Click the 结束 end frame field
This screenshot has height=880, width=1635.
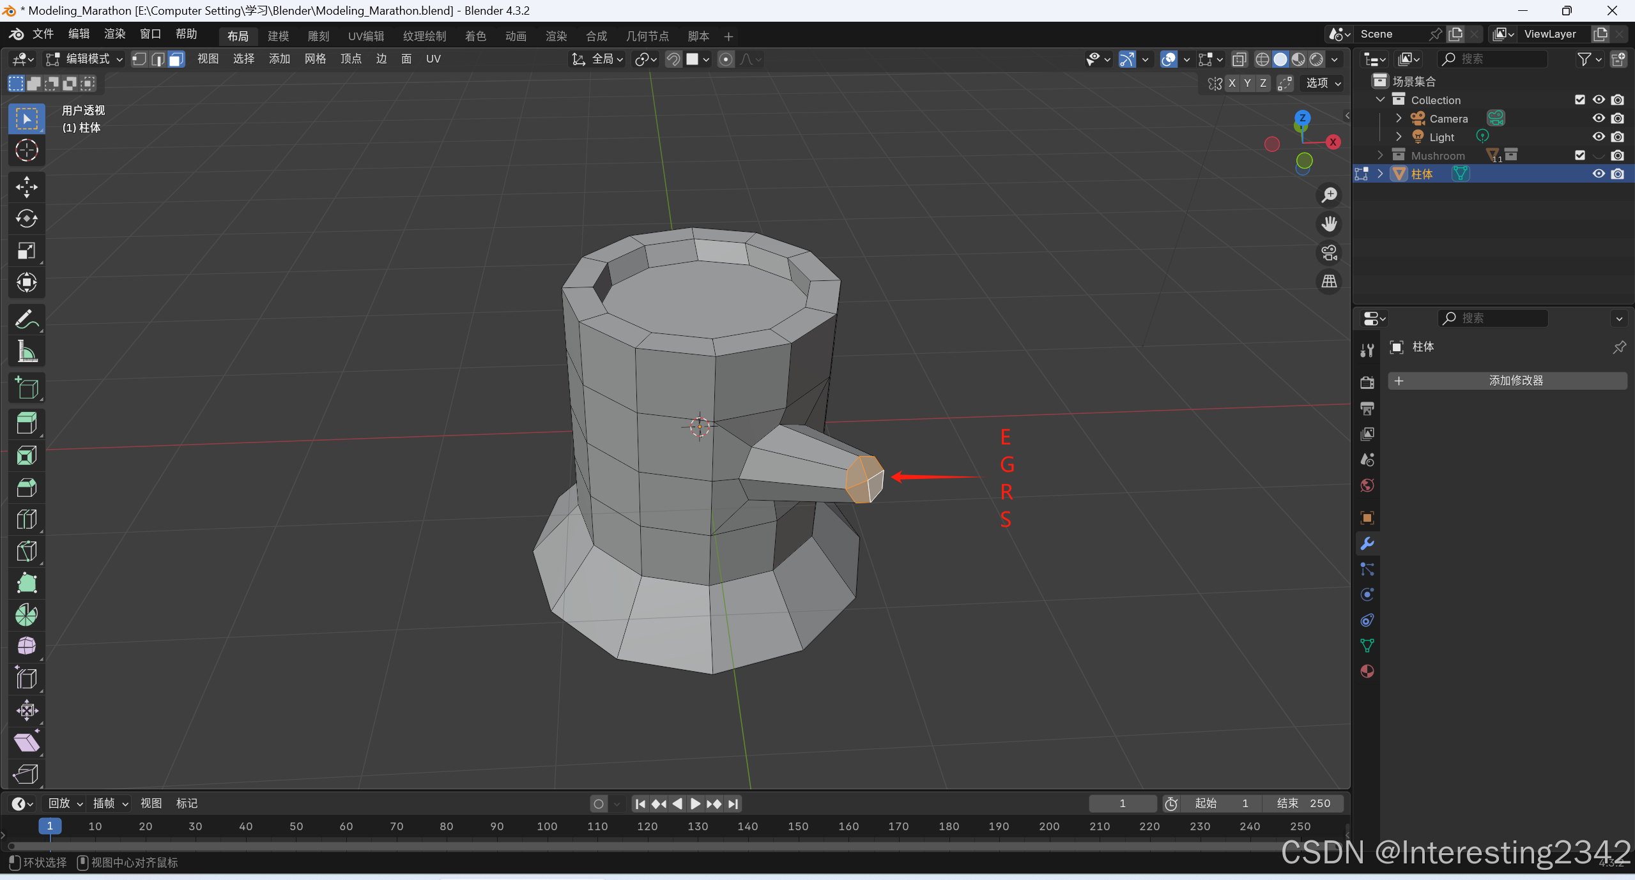1303,803
